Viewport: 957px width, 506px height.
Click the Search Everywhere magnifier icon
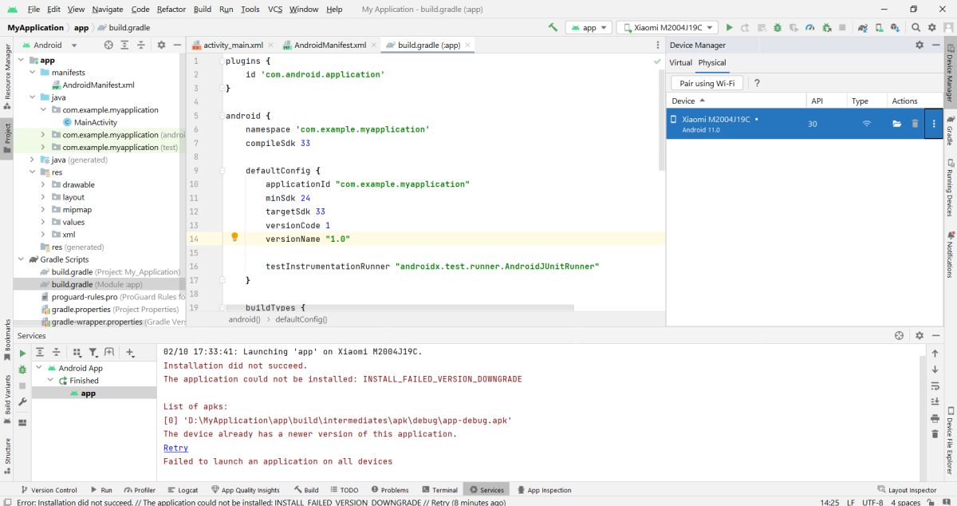pyautogui.click(x=916, y=27)
